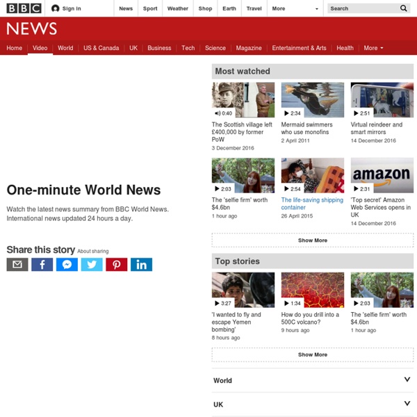
Task: Open the More menu in top BBC bar
Action: tap(295, 8)
